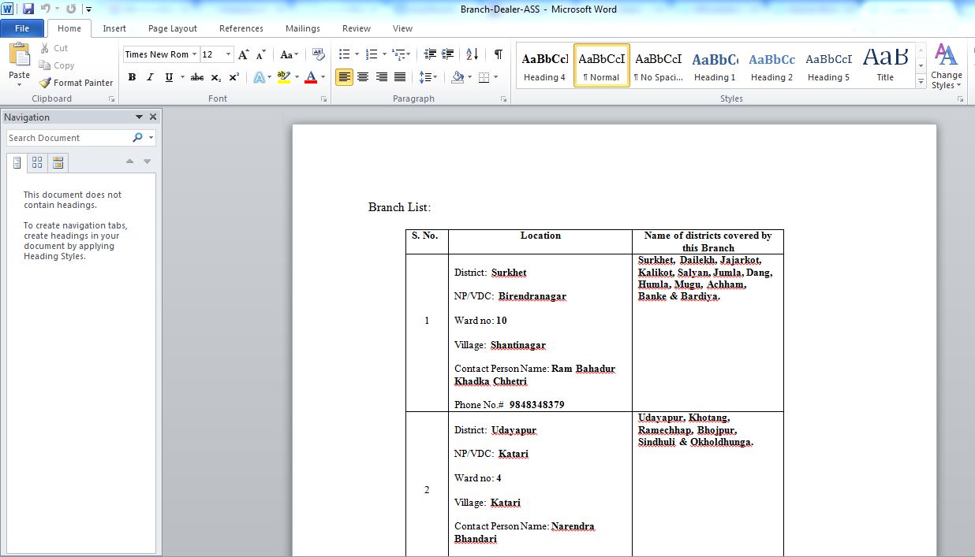Click the Sort icon
Viewport: 975px width, 557px height.
coord(472,54)
